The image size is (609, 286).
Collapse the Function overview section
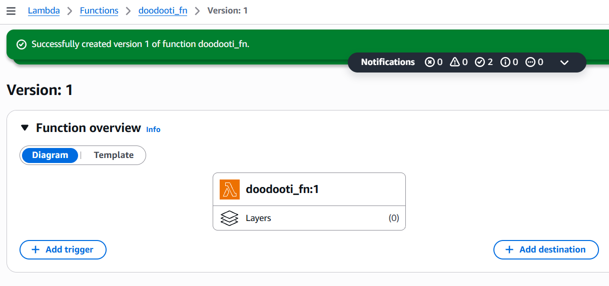coord(25,128)
